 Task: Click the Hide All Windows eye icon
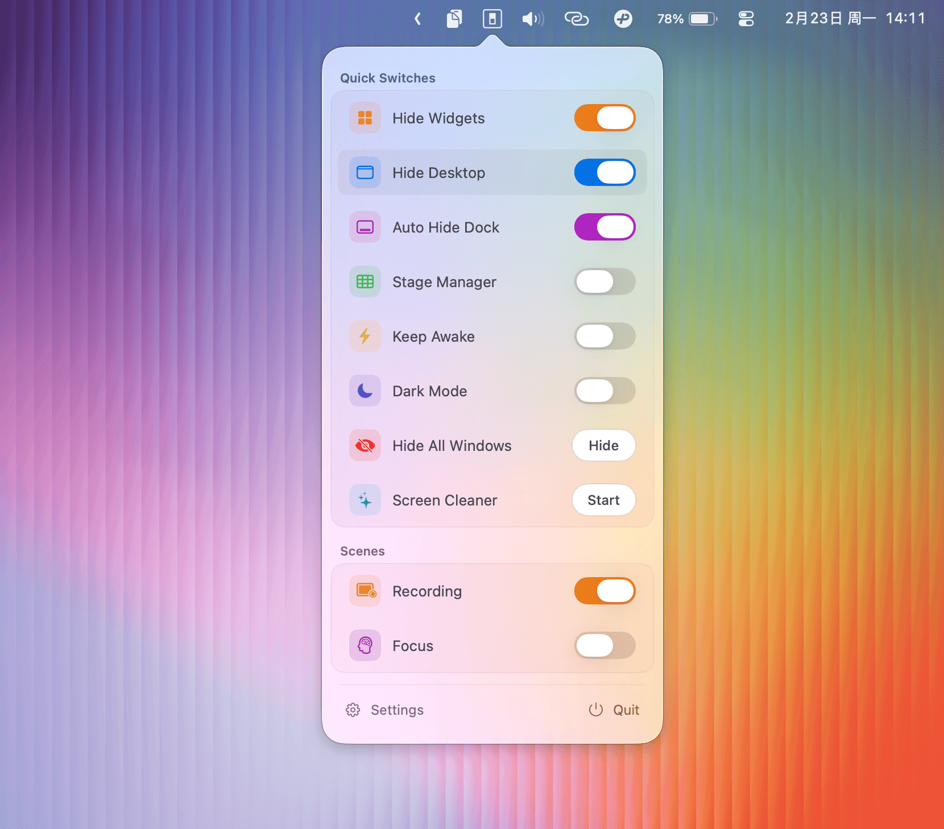(365, 445)
